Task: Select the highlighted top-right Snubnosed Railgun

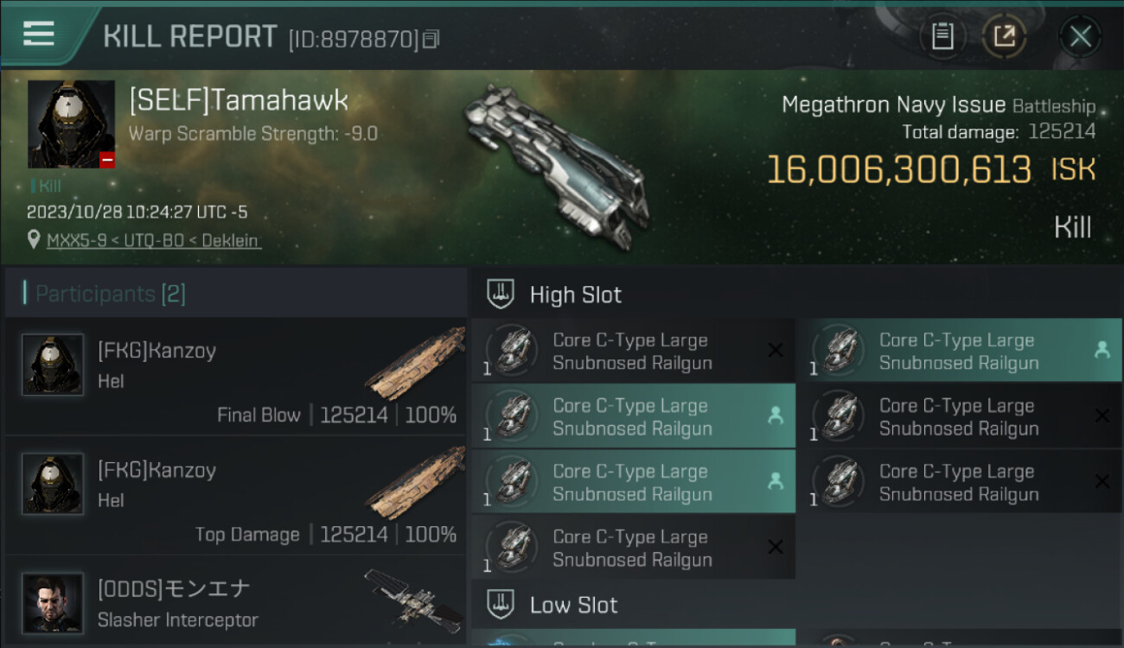Action: tap(959, 352)
